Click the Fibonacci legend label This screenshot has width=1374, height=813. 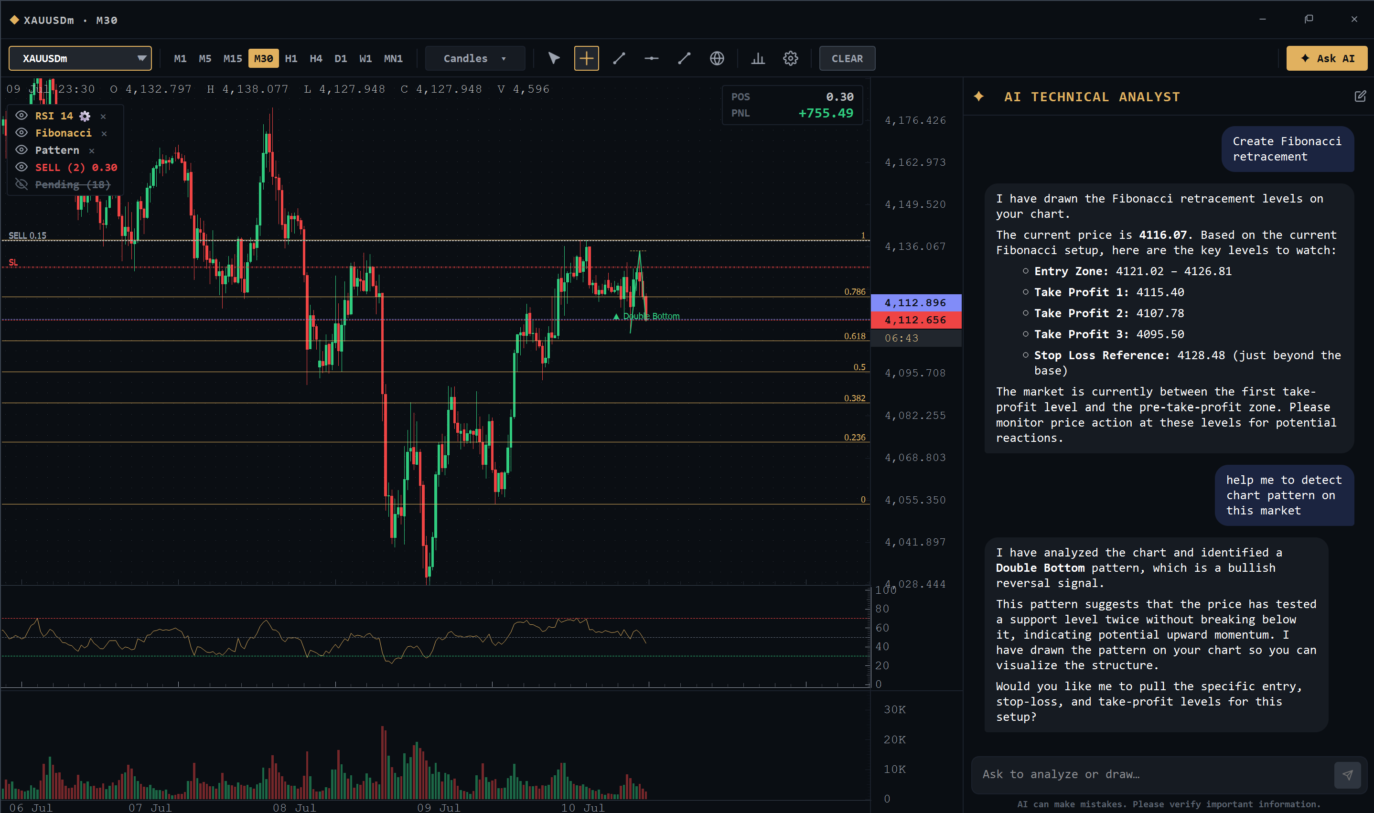pos(64,133)
